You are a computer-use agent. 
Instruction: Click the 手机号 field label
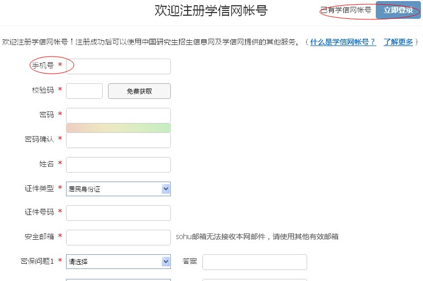pyautogui.click(x=43, y=65)
